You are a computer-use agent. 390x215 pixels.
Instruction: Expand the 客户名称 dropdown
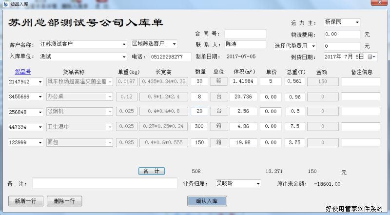[x=124, y=44]
